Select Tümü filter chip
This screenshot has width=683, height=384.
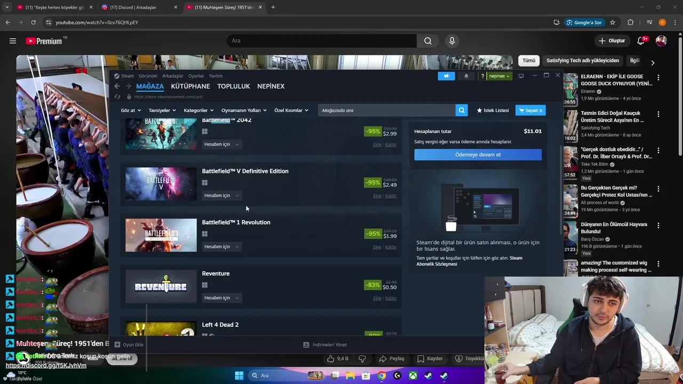(x=529, y=61)
